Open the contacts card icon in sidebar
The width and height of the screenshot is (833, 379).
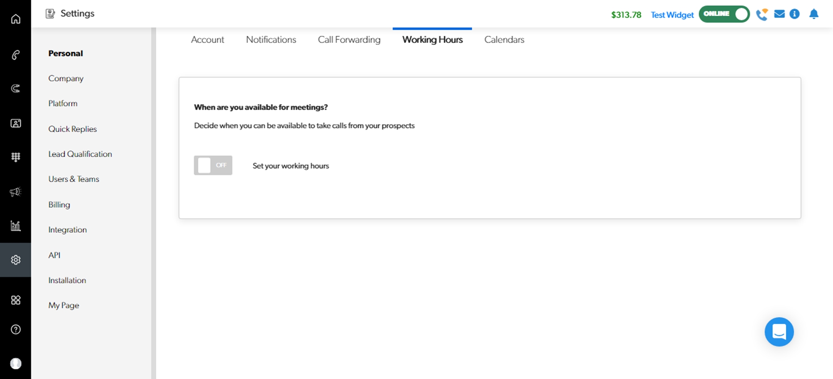(15, 123)
